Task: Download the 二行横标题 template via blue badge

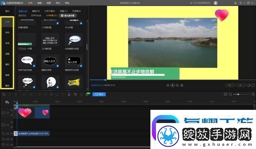Action: 58,23
